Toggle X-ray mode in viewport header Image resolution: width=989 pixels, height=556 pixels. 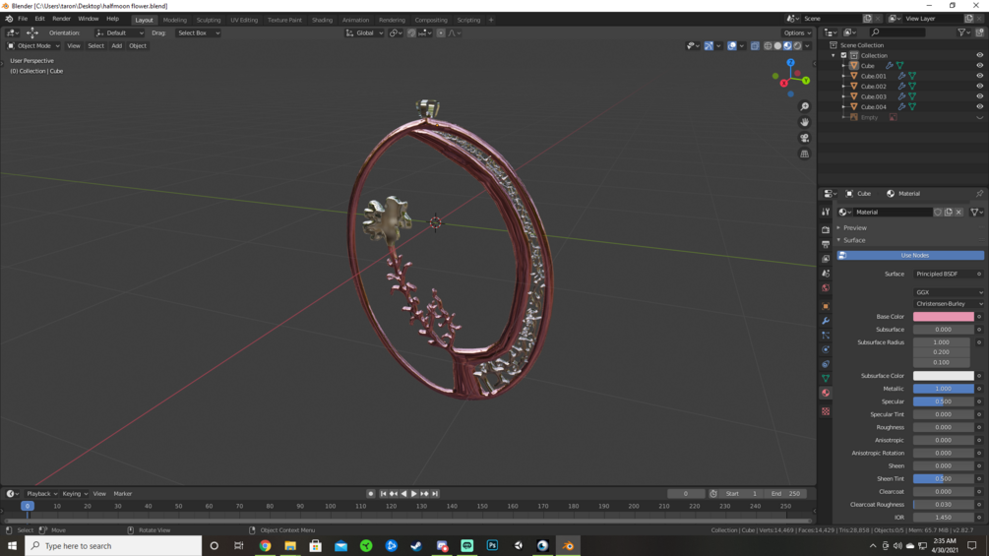[x=755, y=45]
